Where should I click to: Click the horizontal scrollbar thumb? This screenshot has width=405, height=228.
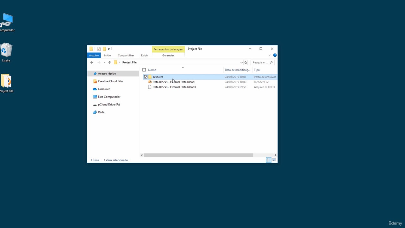pyautogui.click(x=198, y=155)
